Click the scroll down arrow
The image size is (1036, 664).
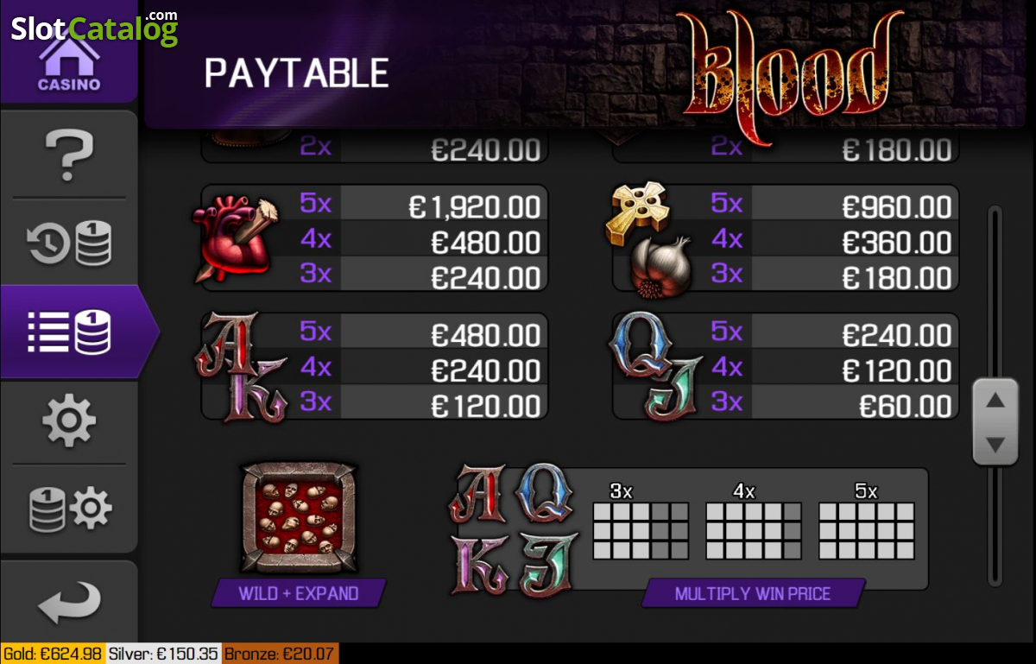point(995,445)
